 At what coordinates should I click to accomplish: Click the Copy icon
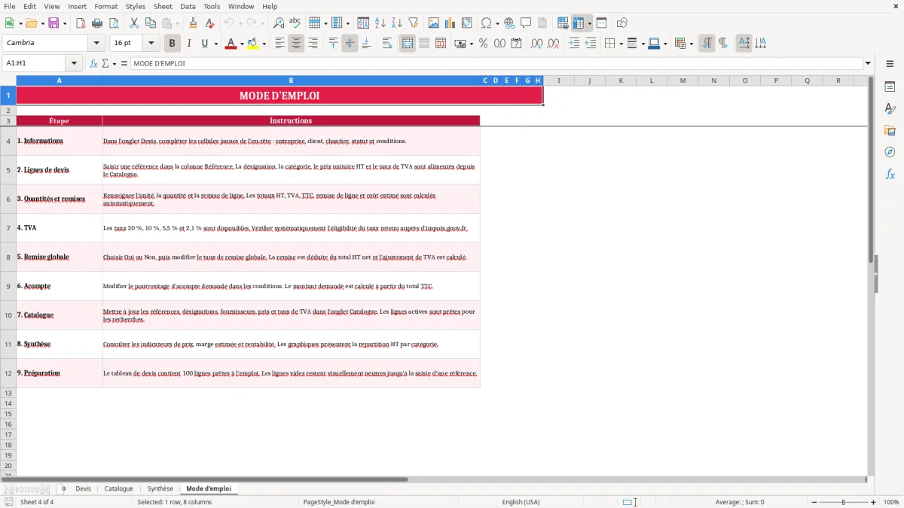click(x=151, y=23)
